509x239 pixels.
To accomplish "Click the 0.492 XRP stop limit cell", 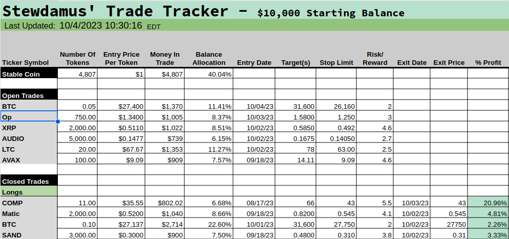I will pos(336,128).
